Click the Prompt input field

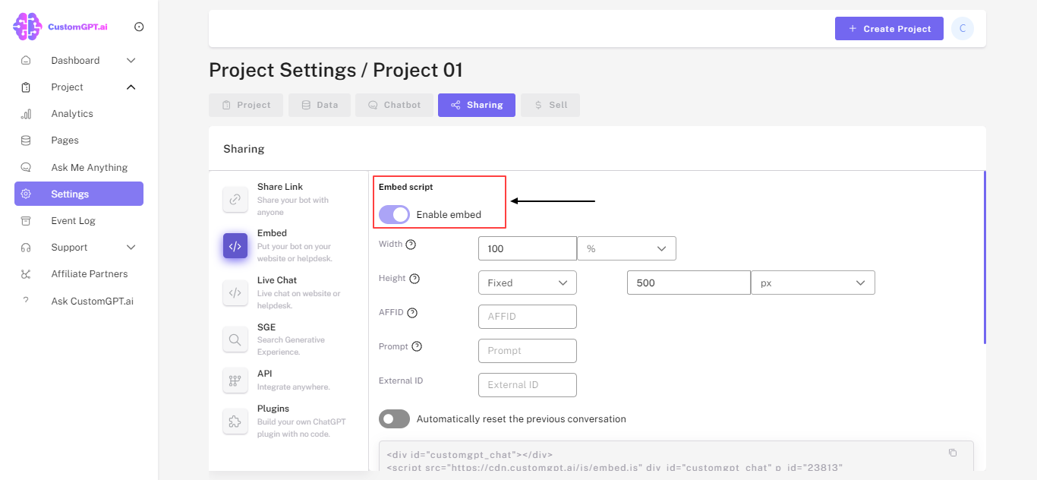point(528,351)
